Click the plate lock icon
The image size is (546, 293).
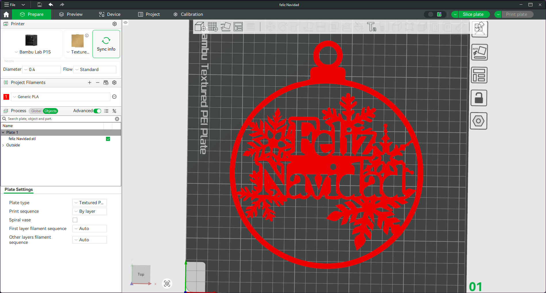pyautogui.click(x=479, y=98)
